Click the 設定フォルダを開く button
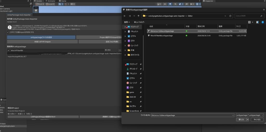 coord(100,42)
